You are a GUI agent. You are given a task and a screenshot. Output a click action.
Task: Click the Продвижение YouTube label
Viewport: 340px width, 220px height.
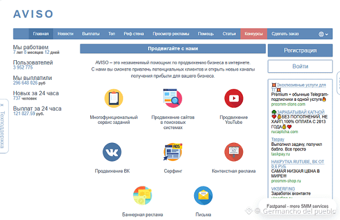pyautogui.click(x=234, y=120)
